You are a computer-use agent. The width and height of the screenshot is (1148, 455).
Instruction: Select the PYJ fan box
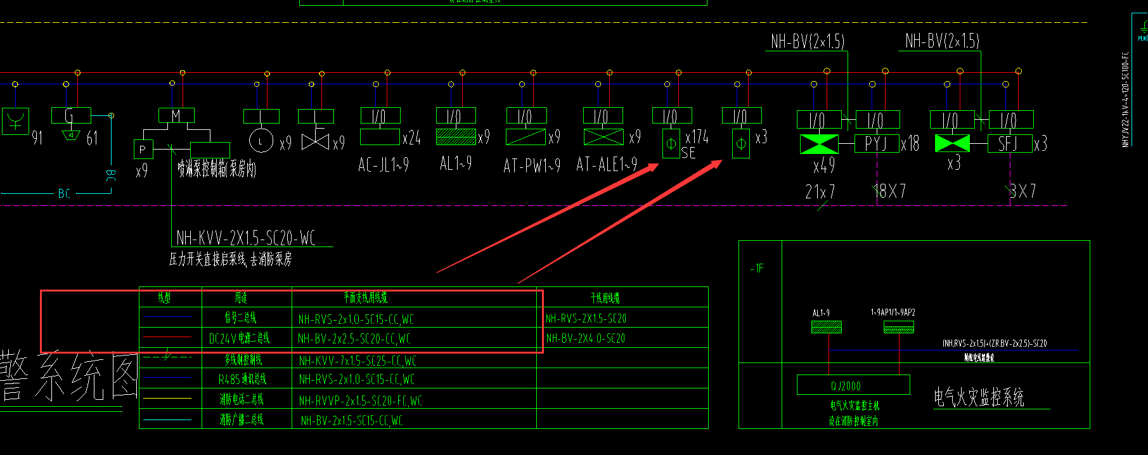coord(877,144)
